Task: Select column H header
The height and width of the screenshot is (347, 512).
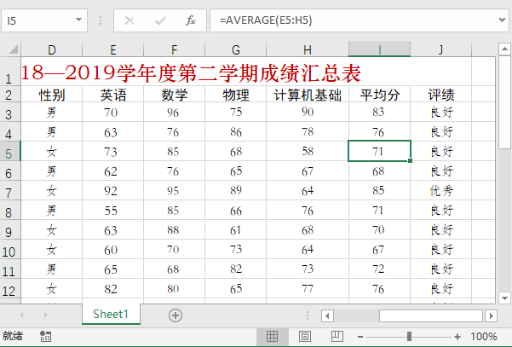Action: pyautogui.click(x=308, y=49)
